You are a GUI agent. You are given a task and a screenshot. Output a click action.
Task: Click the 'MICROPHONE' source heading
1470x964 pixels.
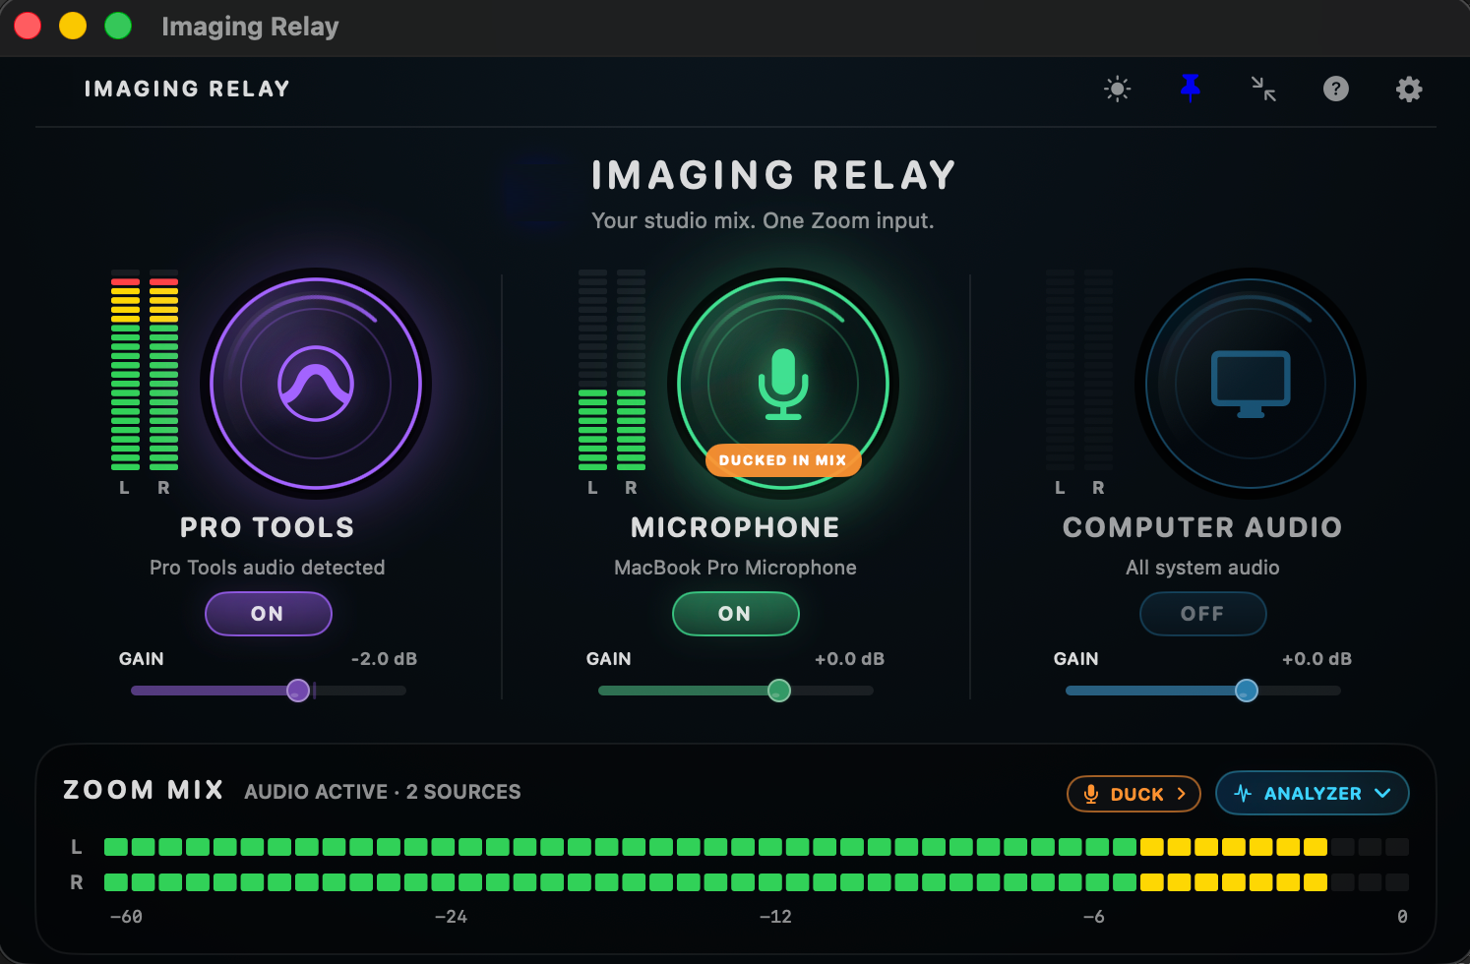[735, 527]
